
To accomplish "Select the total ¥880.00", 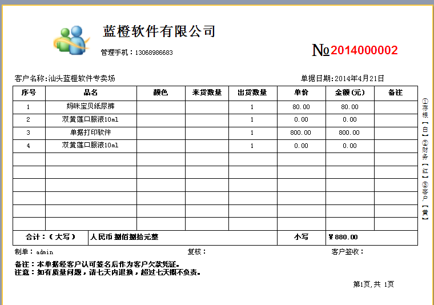I will coord(343,237).
